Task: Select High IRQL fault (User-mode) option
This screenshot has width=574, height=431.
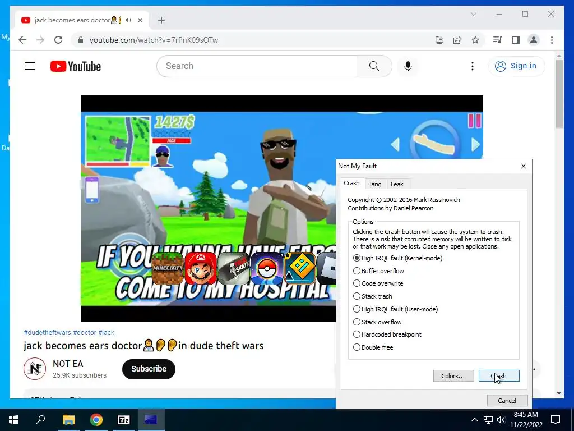Action: 395,309
